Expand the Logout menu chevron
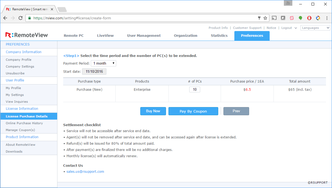Screen dimensions: 332x188 point(296,28)
